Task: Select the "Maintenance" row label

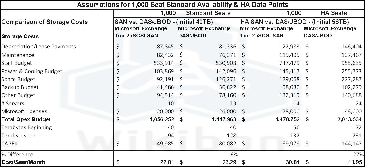Action: (x=18, y=55)
